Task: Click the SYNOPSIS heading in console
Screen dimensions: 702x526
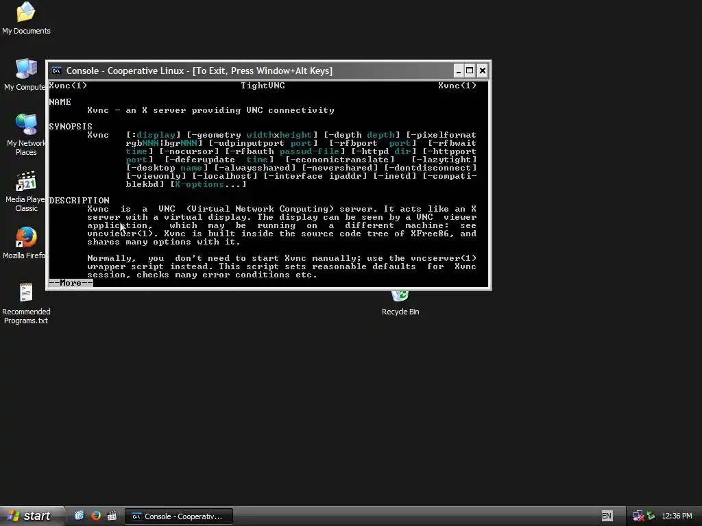Action: 71,127
